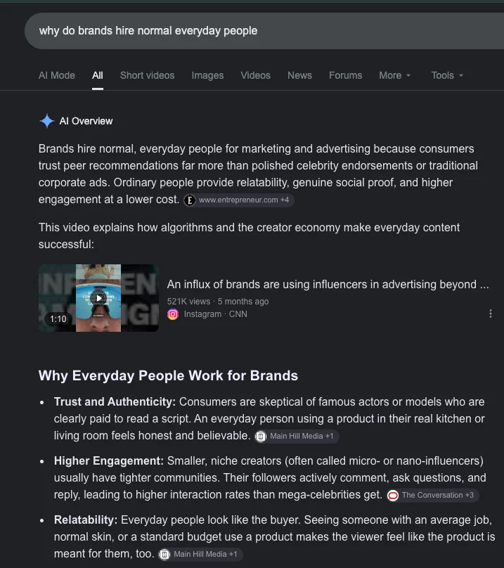504x568 pixels.
Task: Select the Short videos tab
Action: tap(147, 75)
